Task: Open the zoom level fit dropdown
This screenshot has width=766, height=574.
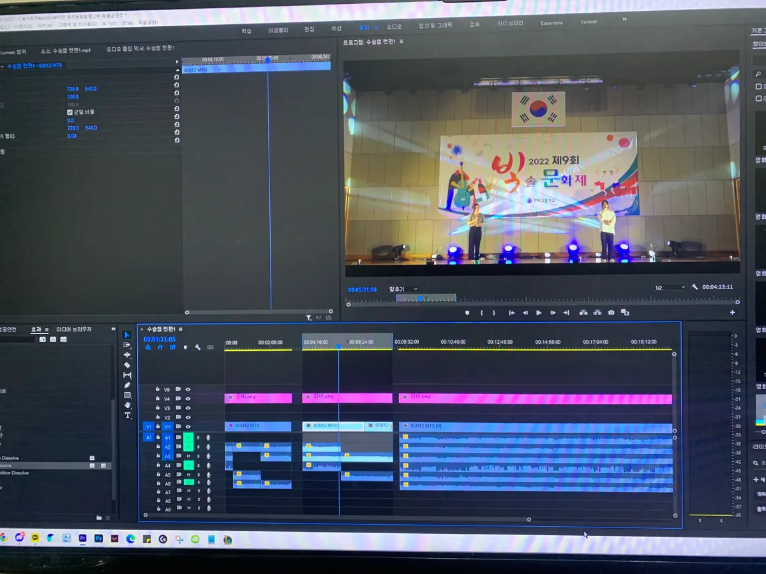Action: [403, 289]
